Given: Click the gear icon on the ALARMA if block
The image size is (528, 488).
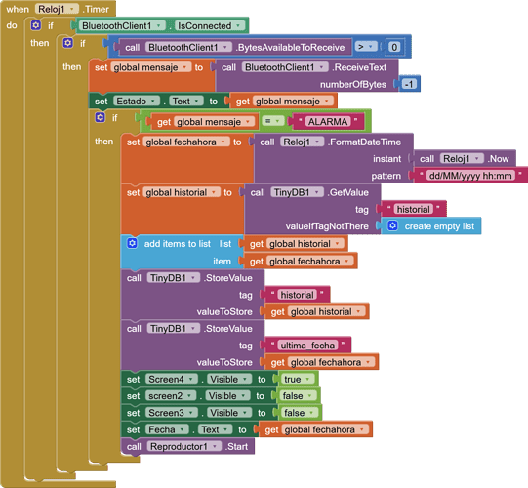Looking at the screenshot, I should coord(100,117).
